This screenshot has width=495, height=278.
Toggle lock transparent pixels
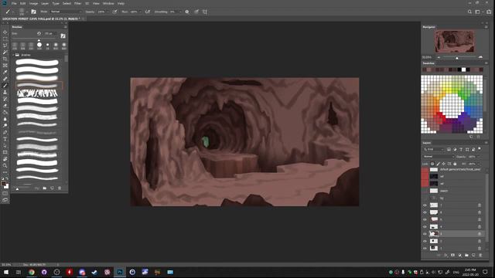pyautogui.click(x=432, y=164)
